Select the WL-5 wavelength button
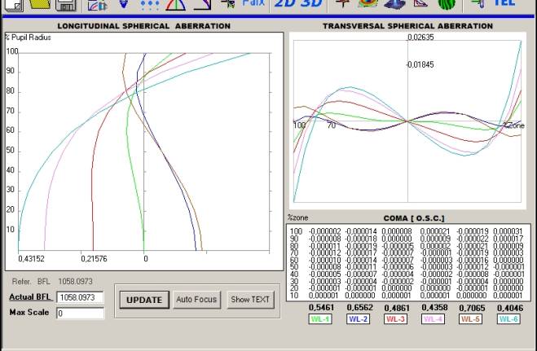 coord(470,319)
